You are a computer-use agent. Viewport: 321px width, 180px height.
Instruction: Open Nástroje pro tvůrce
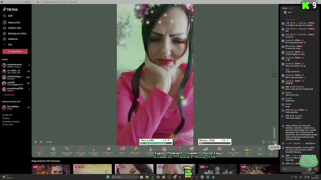(15, 33)
